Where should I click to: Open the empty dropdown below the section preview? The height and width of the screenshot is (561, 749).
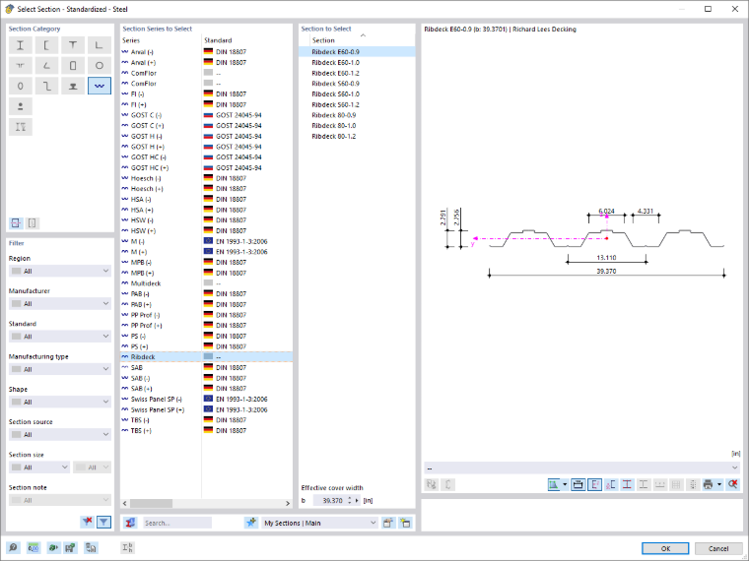(581, 467)
